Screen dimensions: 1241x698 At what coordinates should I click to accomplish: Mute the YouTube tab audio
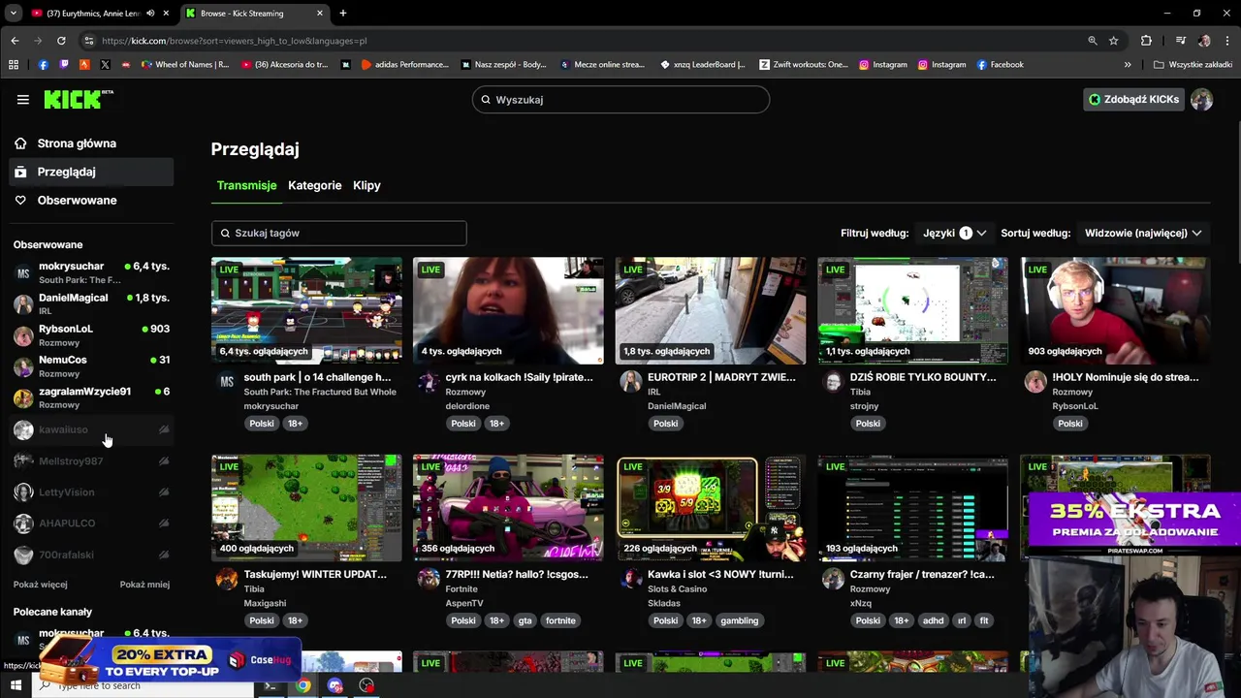coord(150,14)
